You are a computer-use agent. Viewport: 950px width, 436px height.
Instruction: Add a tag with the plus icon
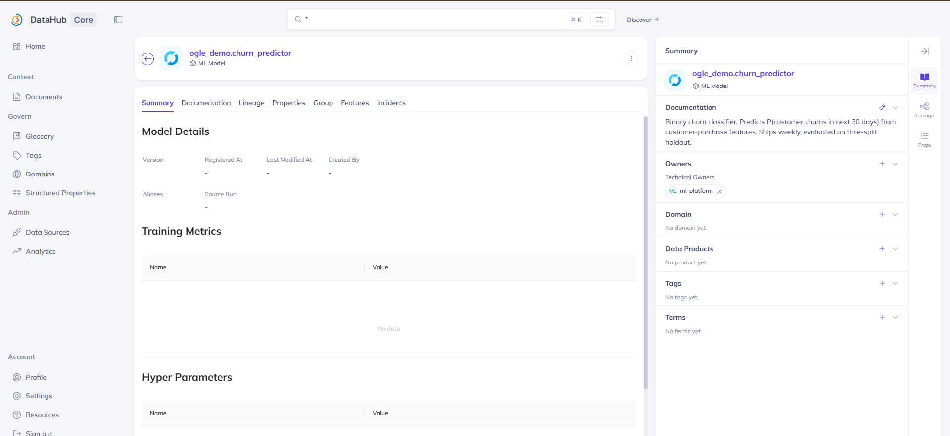(882, 283)
